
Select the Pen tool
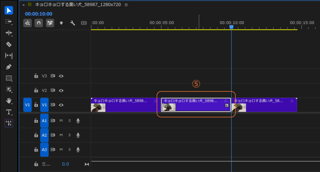point(9,67)
